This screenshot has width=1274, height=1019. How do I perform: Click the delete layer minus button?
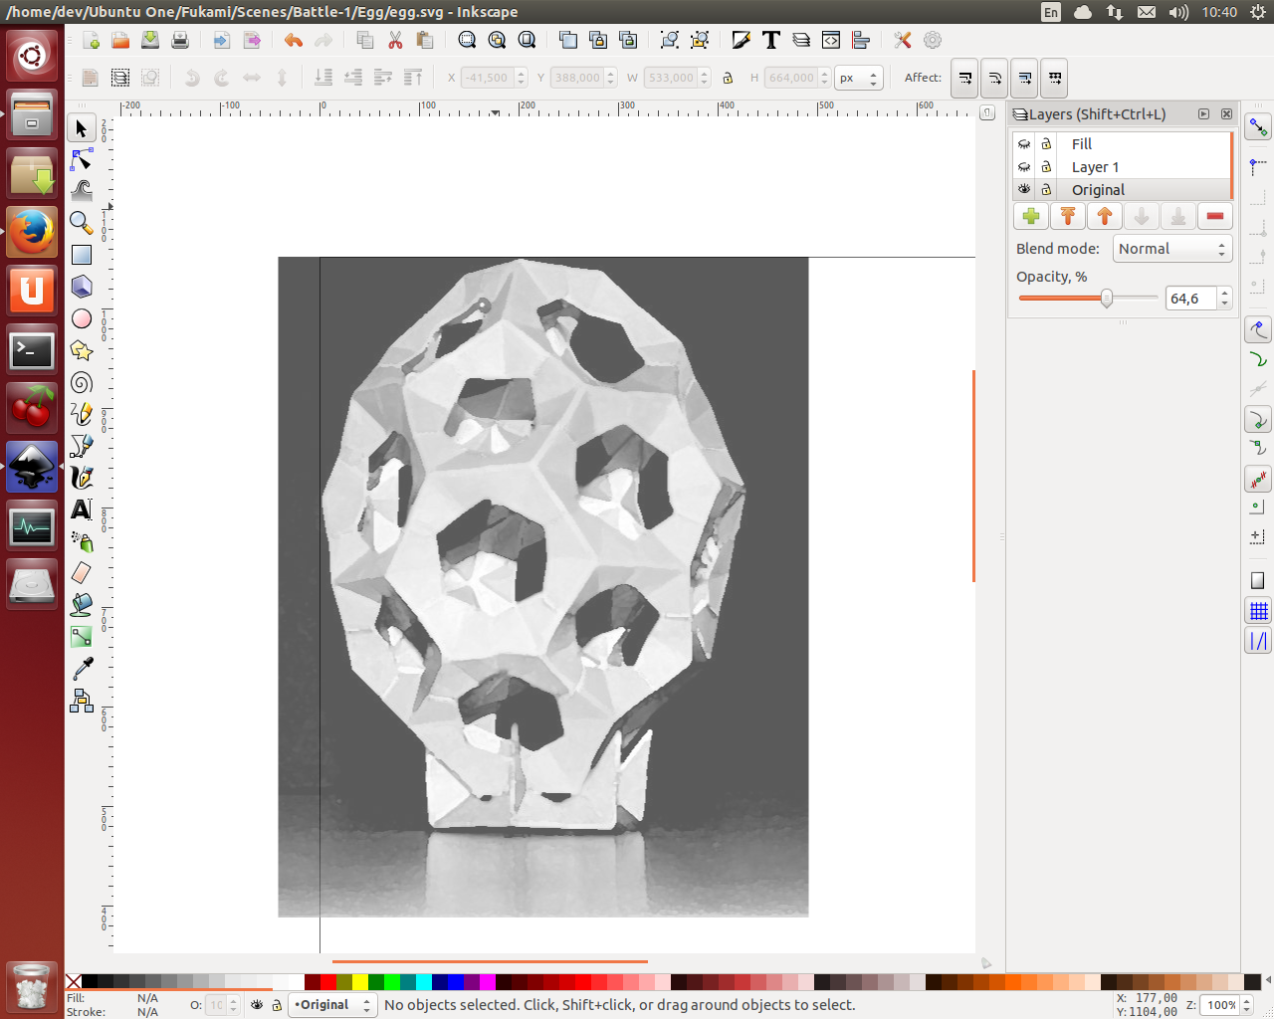pyautogui.click(x=1214, y=216)
